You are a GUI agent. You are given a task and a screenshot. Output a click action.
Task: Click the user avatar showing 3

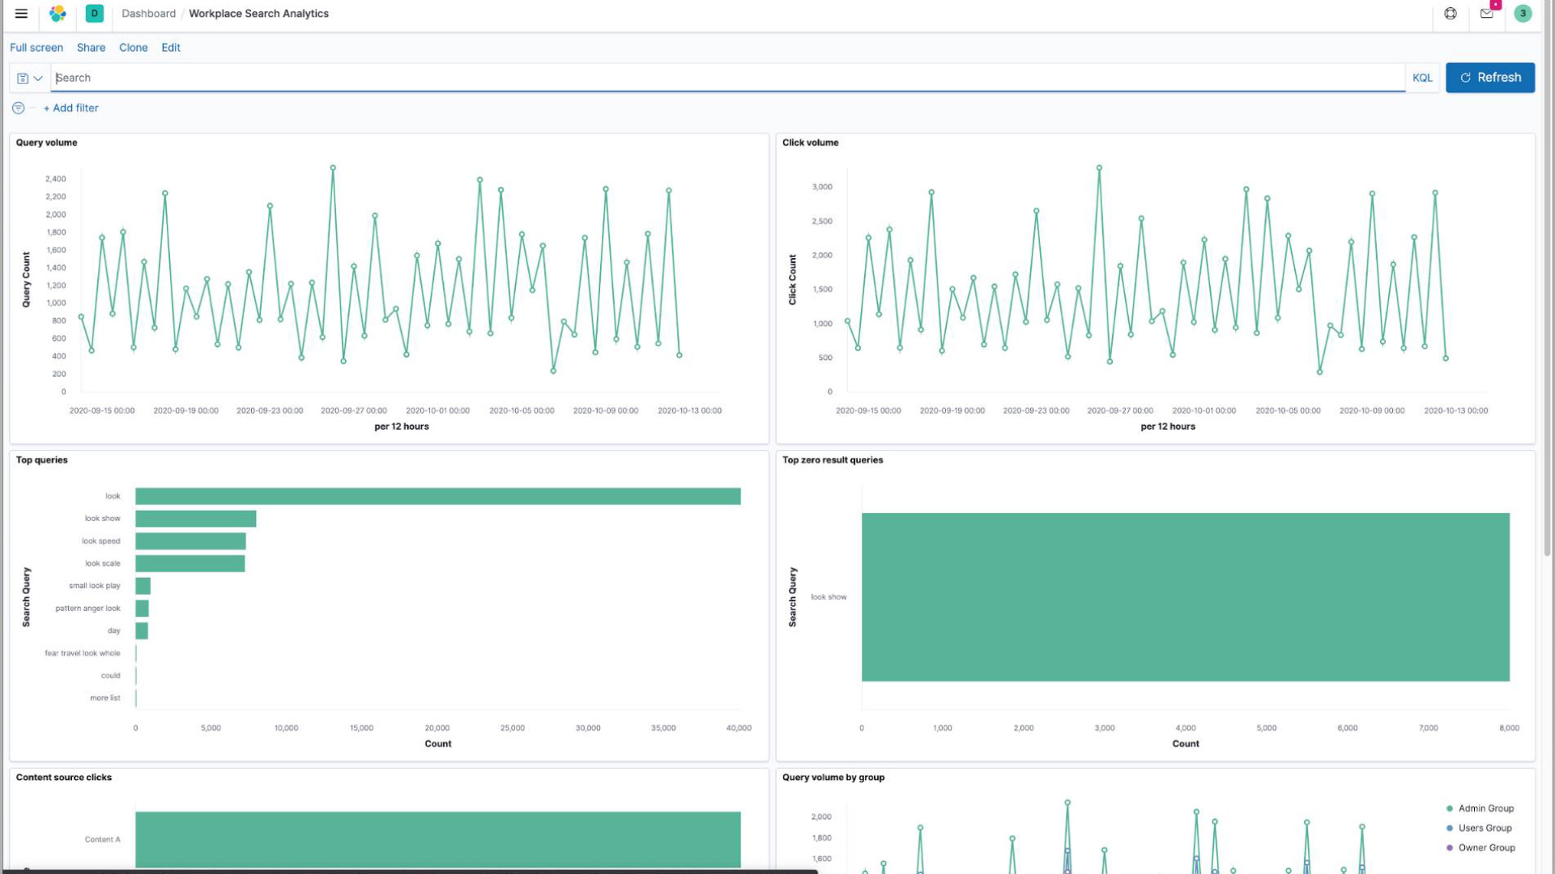[1522, 13]
